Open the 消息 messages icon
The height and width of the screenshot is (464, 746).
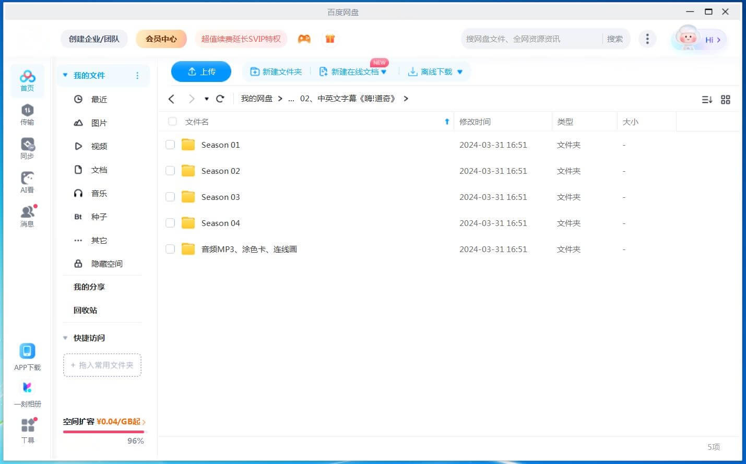tap(27, 216)
